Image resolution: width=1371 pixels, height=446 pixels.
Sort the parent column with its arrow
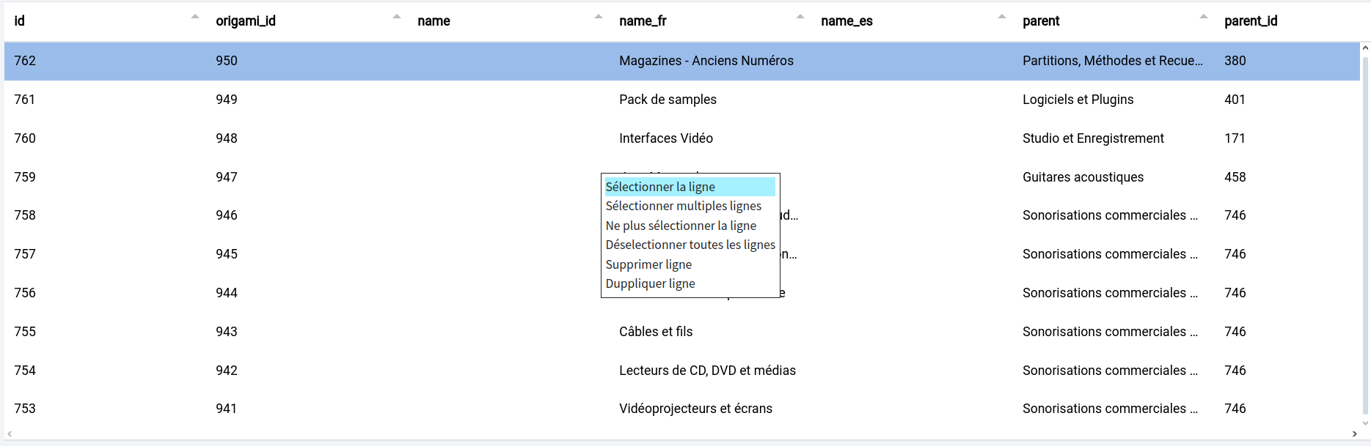click(x=1204, y=17)
